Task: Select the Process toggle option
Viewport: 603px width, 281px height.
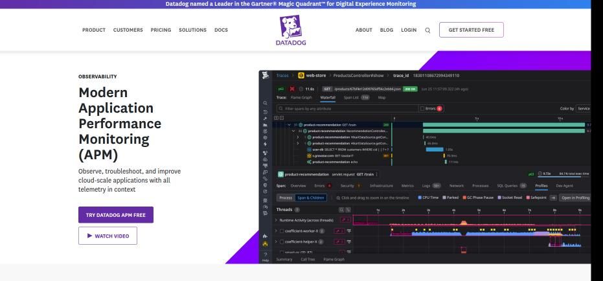Action: tap(286, 197)
